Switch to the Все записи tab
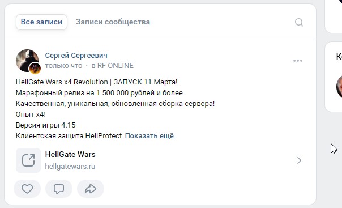 [41, 22]
